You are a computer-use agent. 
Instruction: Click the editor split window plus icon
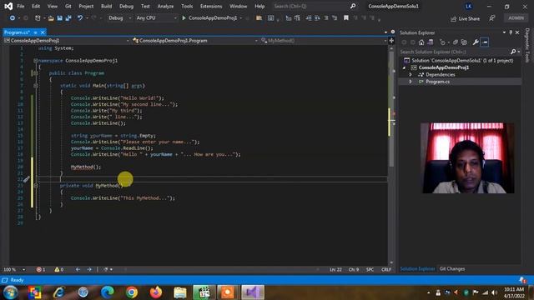(x=391, y=41)
